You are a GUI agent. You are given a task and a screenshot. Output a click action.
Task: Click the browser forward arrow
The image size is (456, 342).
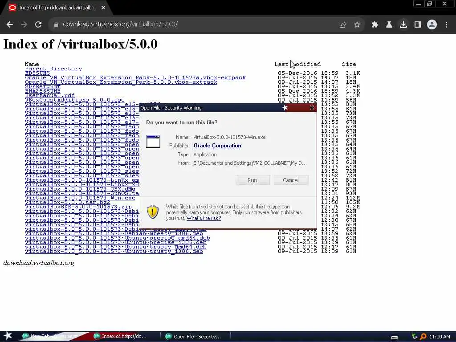point(24,24)
